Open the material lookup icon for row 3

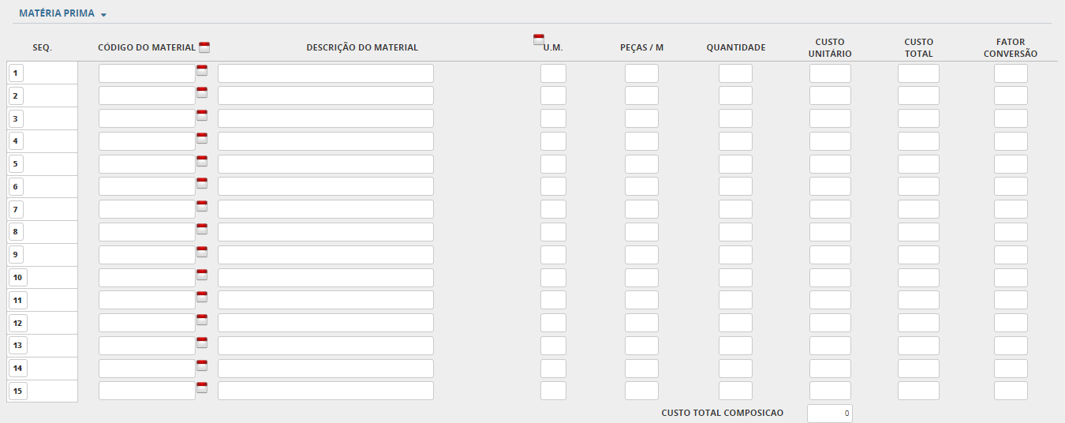(202, 115)
